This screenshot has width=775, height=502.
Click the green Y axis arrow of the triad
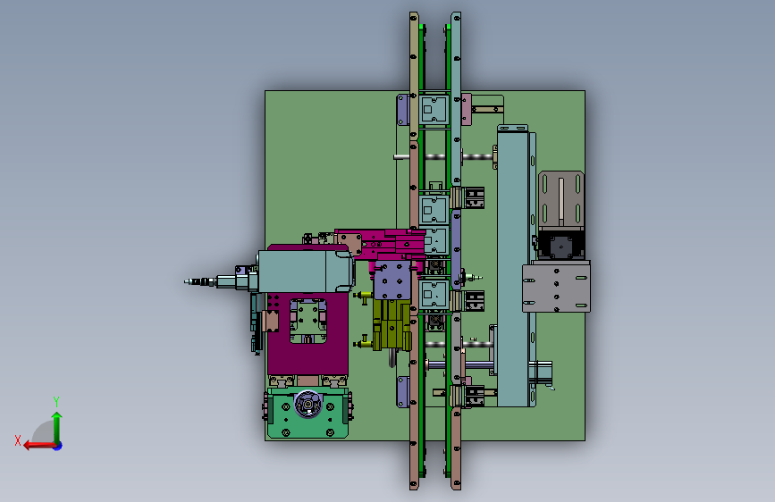(x=57, y=427)
